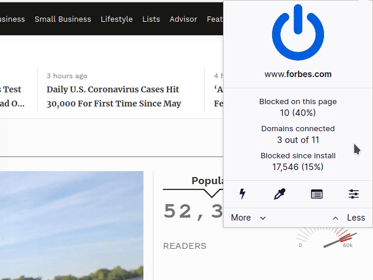Click the Domains connected 3 out of 11 stat

coord(297,134)
